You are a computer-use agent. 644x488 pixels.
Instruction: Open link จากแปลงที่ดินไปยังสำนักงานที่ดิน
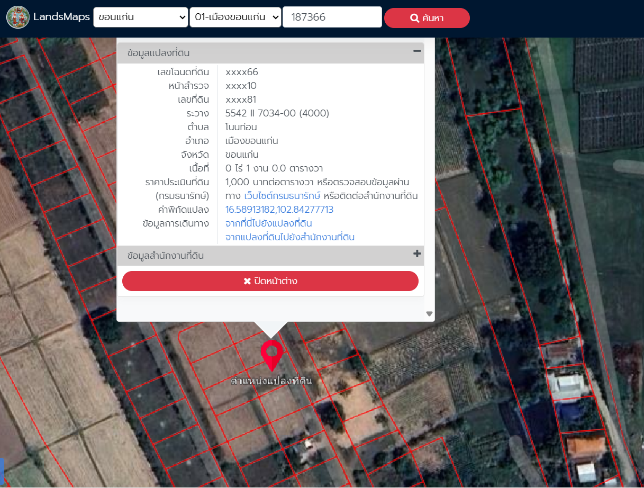point(290,237)
